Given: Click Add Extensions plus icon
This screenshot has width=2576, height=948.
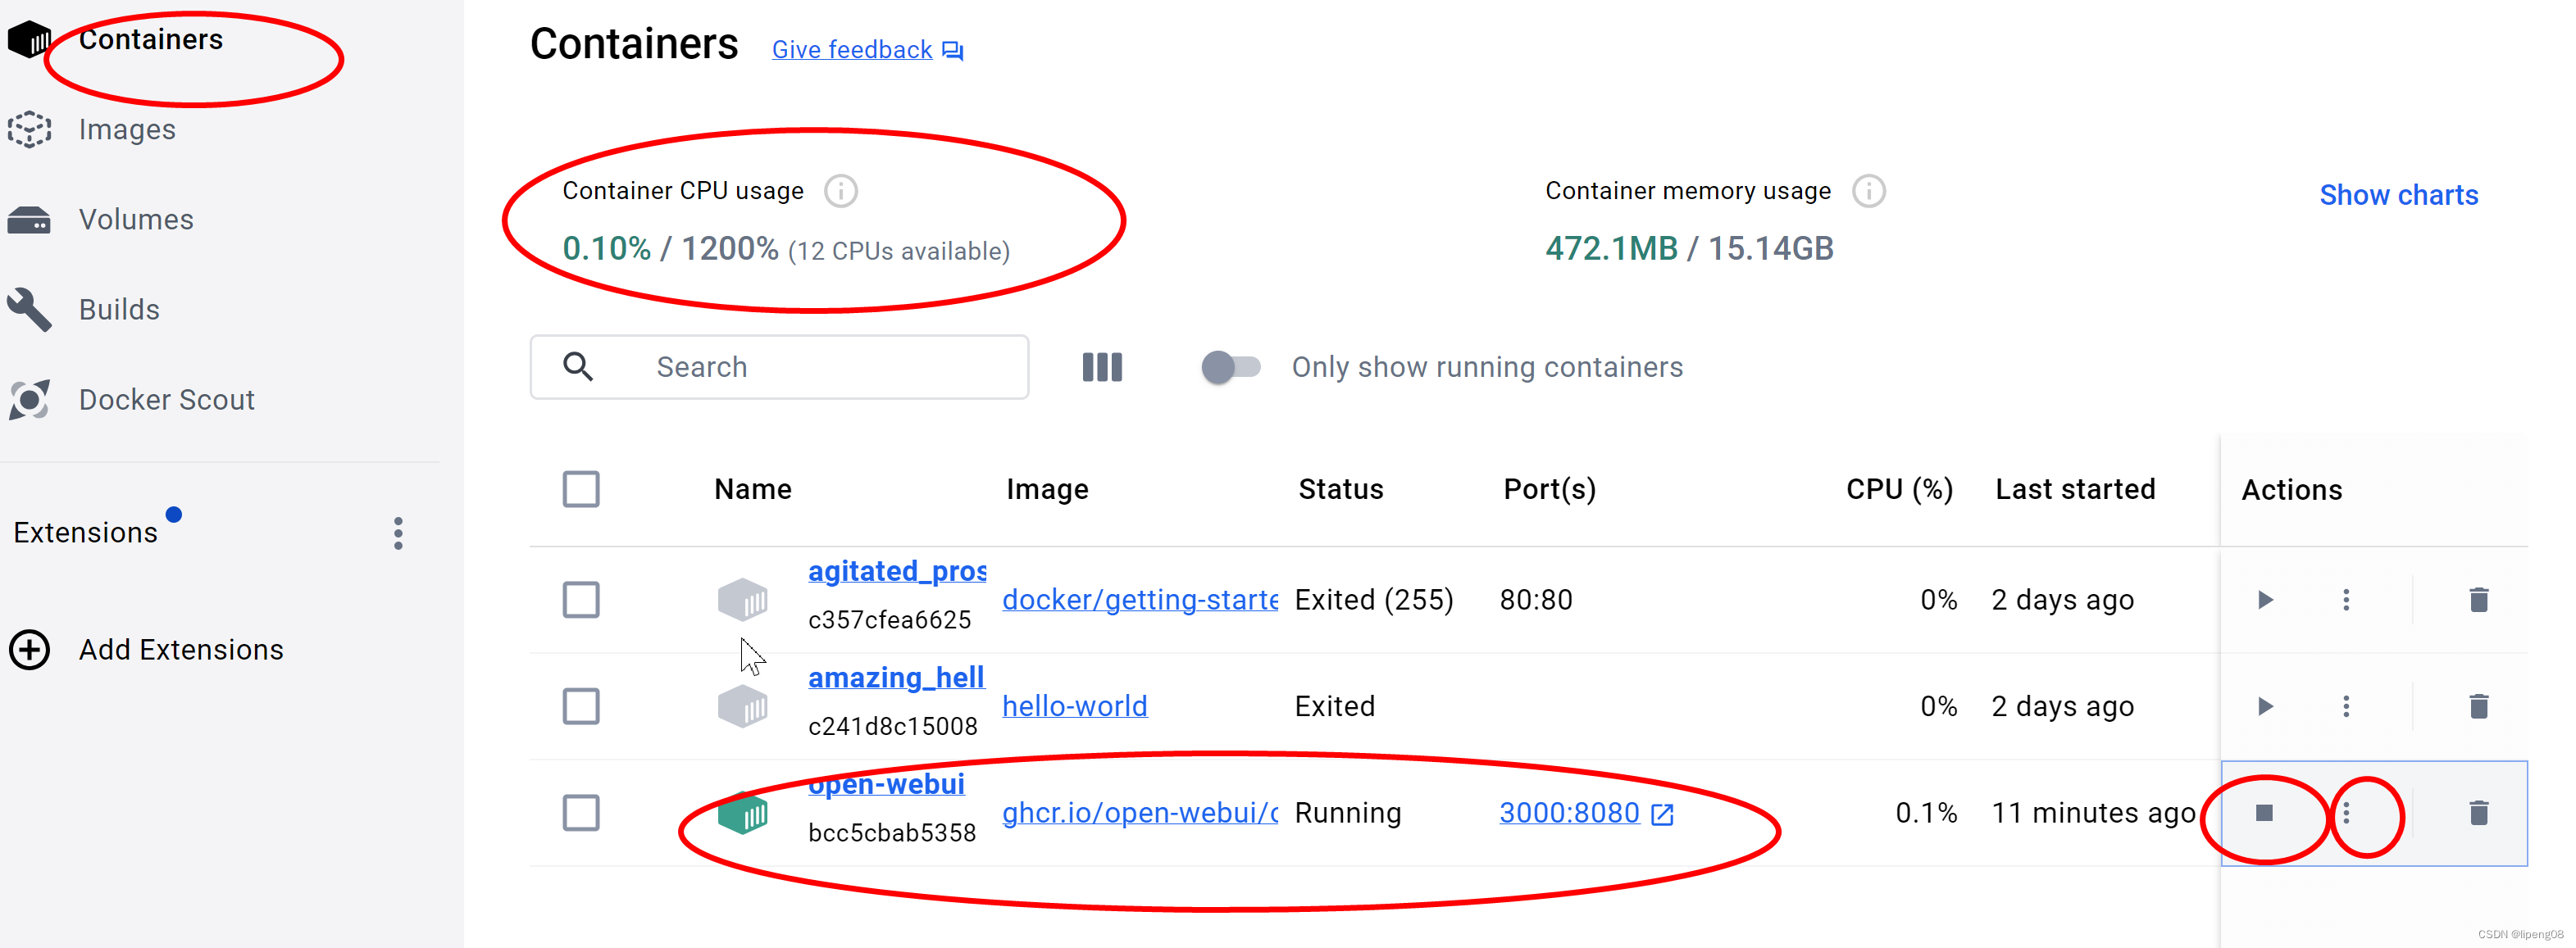Looking at the screenshot, I should (29, 649).
